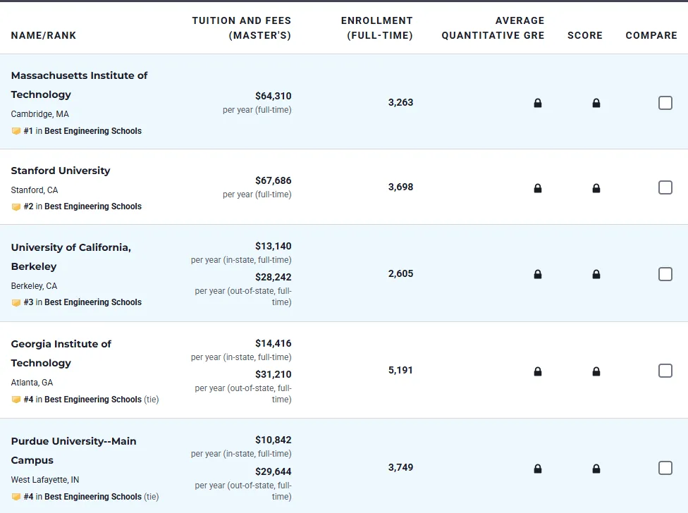This screenshot has height=513, width=688.
Task: Click the badge icon beside Stanford's #2 ranking
Action: coord(16,206)
